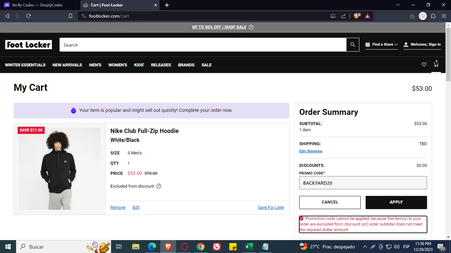Click the search magnifier button
The height and width of the screenshot is (253, 451).
tap(353, 45)
